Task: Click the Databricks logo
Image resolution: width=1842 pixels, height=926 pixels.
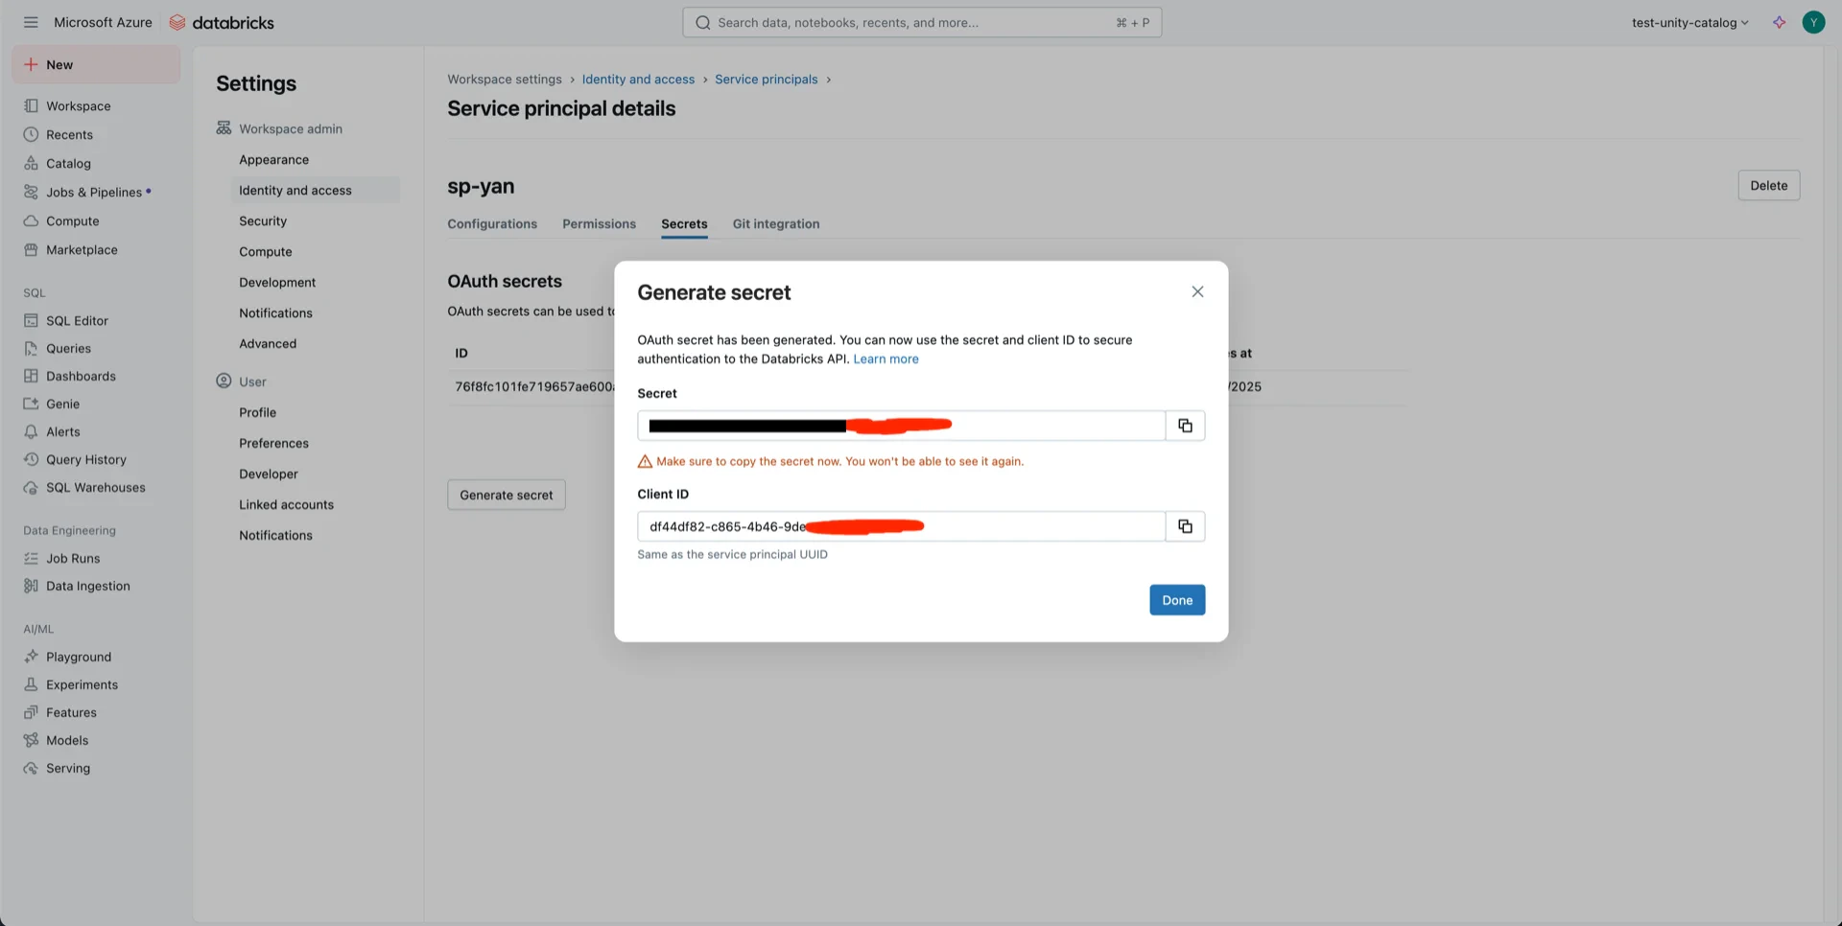Action: click(222, 22)
